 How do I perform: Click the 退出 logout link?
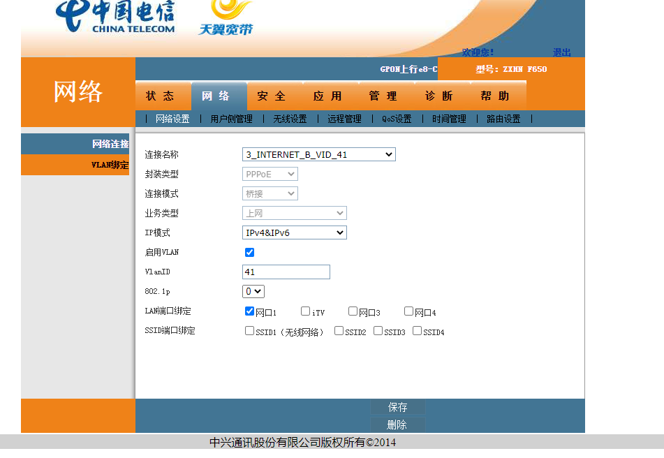point(562,52)
